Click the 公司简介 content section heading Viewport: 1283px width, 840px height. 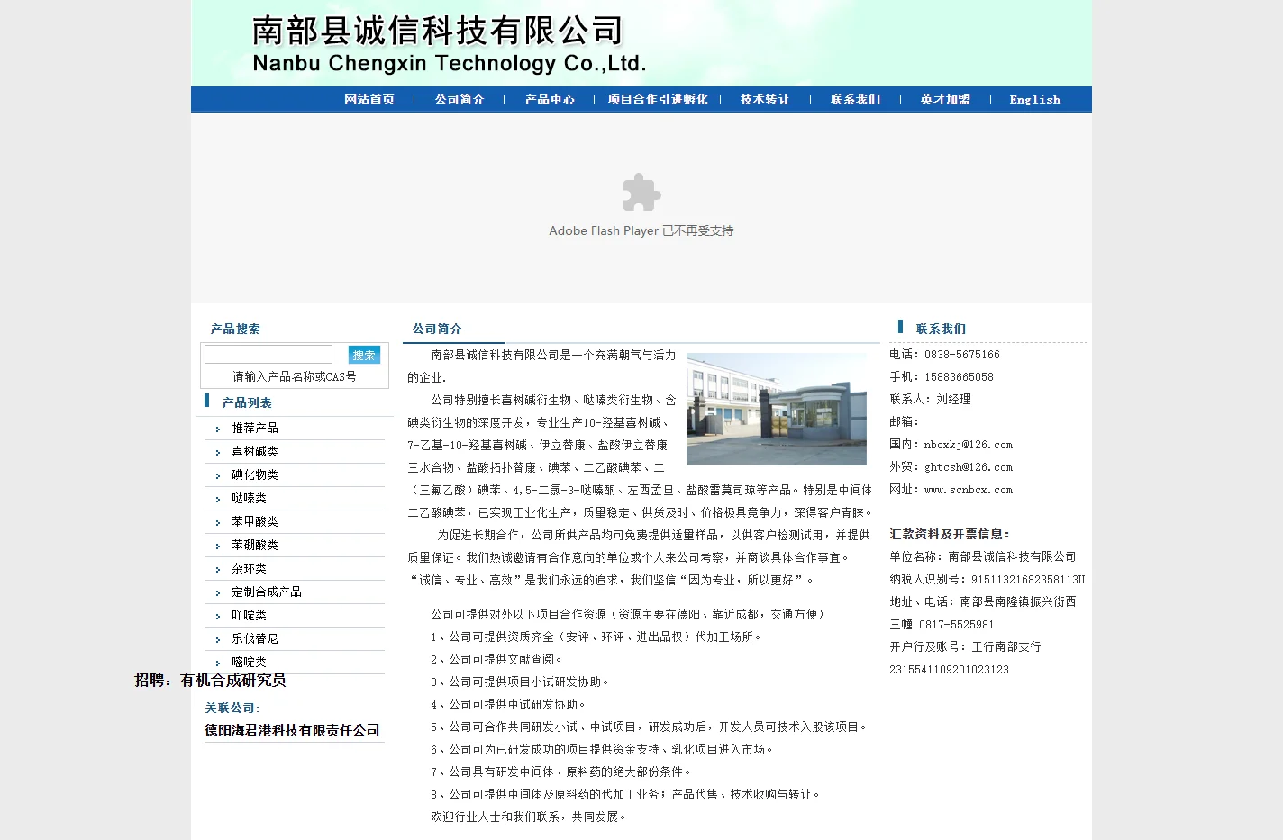437,329
